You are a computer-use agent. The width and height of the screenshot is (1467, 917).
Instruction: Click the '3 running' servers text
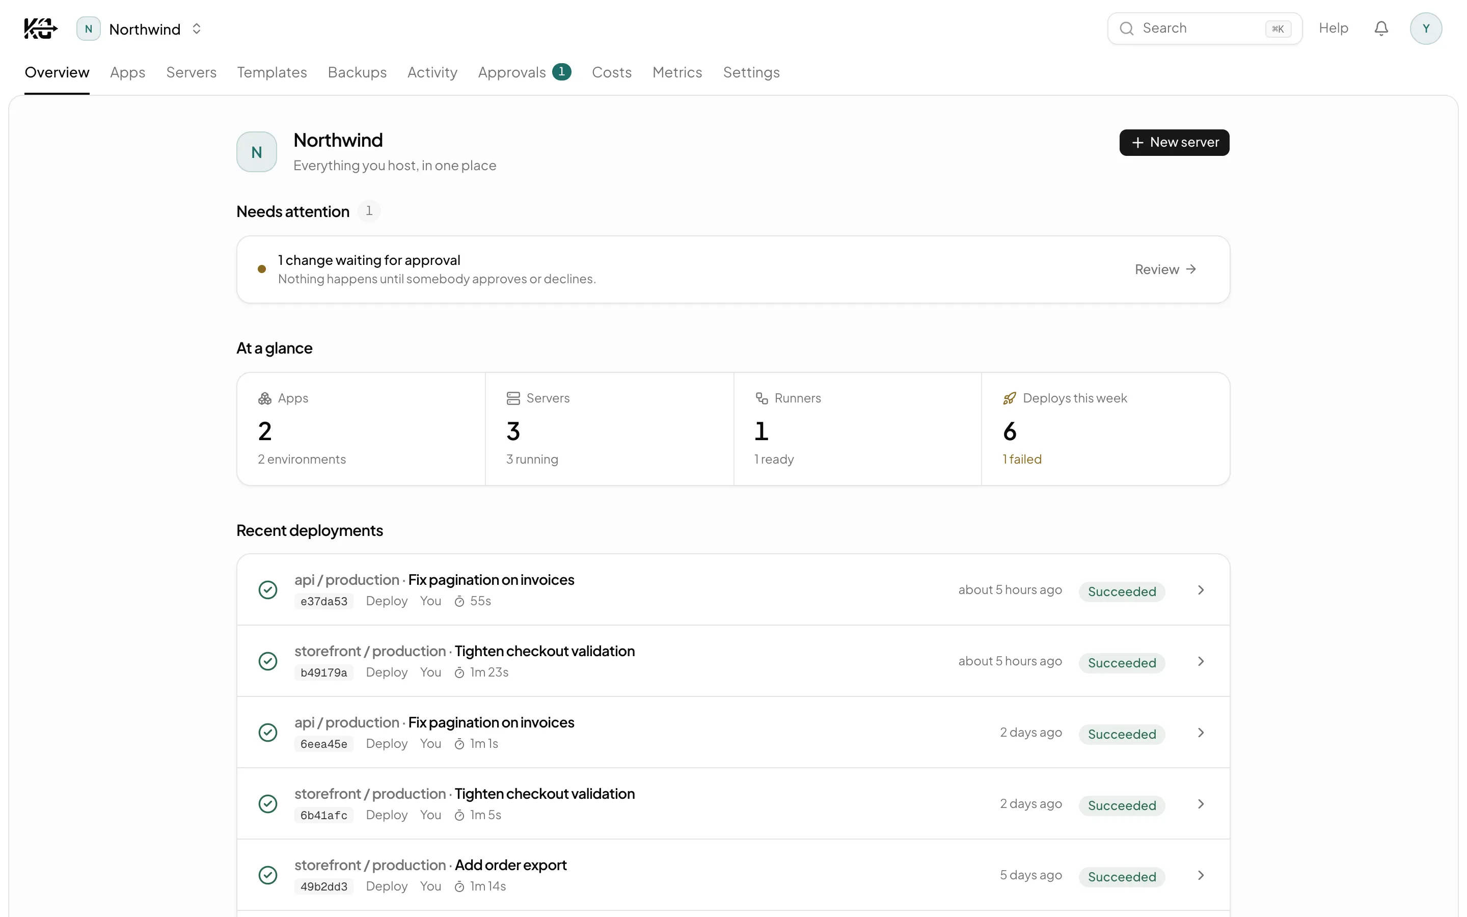[532, 459]
